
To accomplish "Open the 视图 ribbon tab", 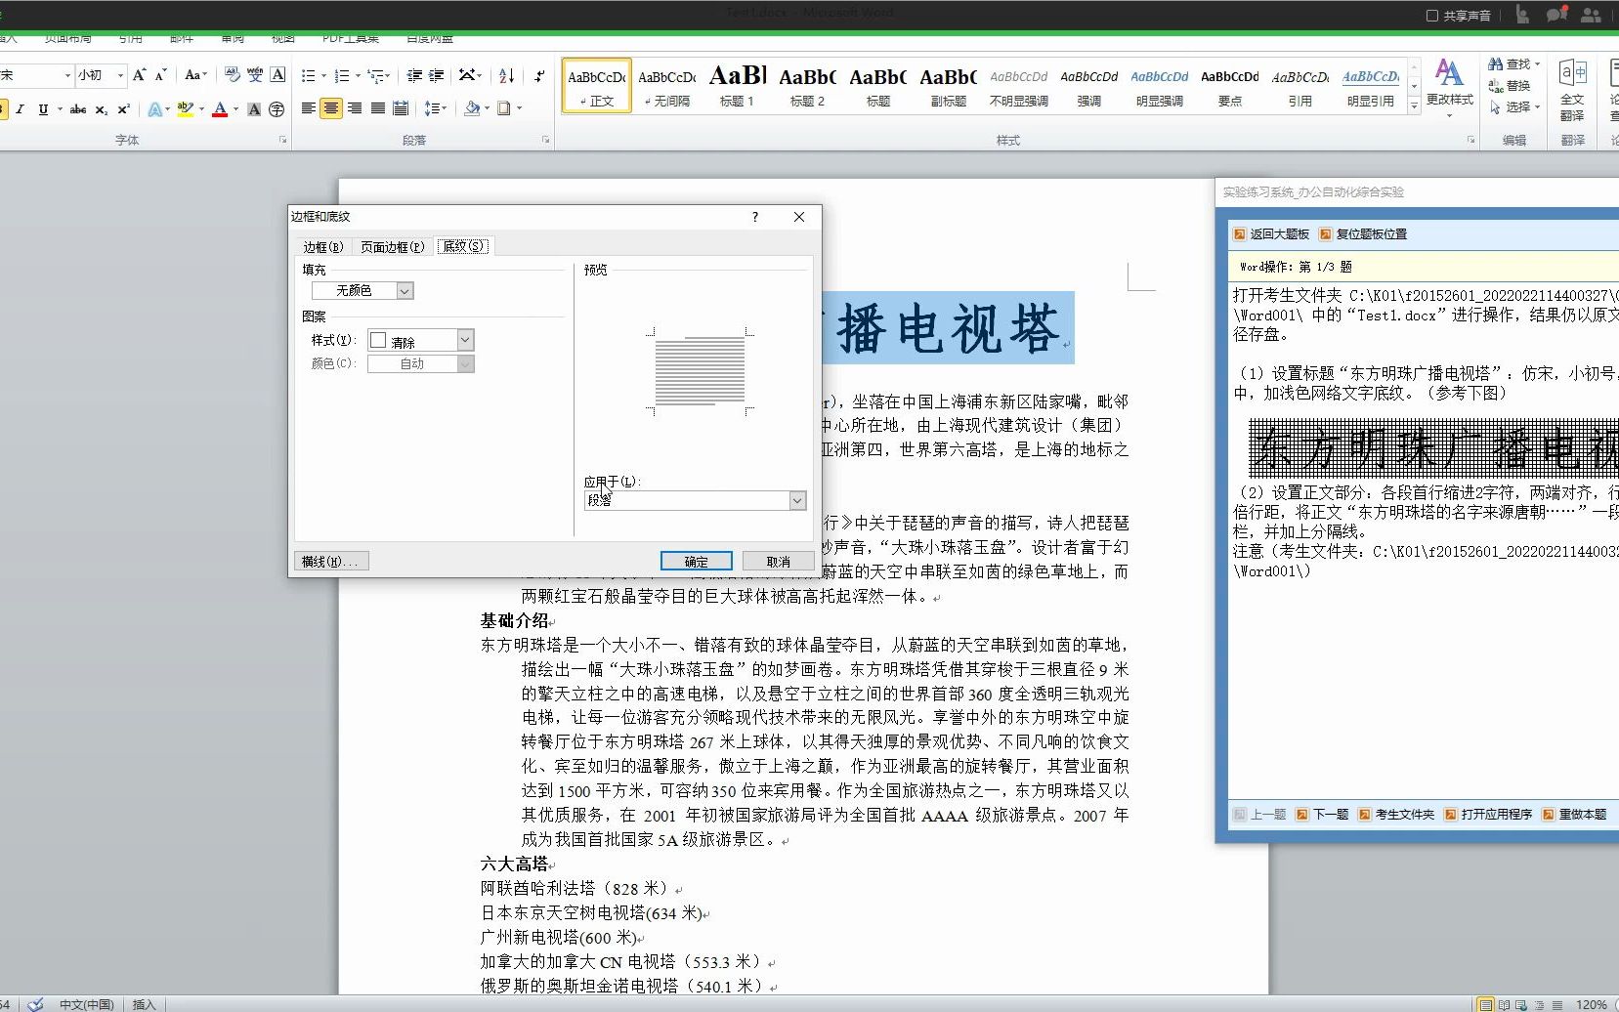I will click(x=283, y=38).
